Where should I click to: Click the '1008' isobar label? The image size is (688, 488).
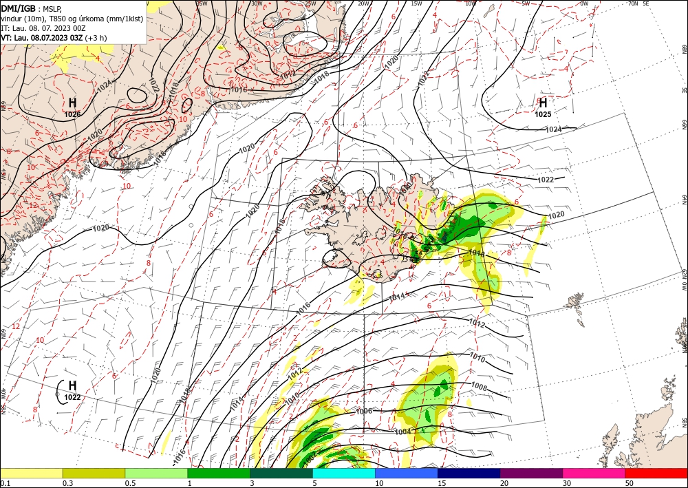[x=479, y=386]
